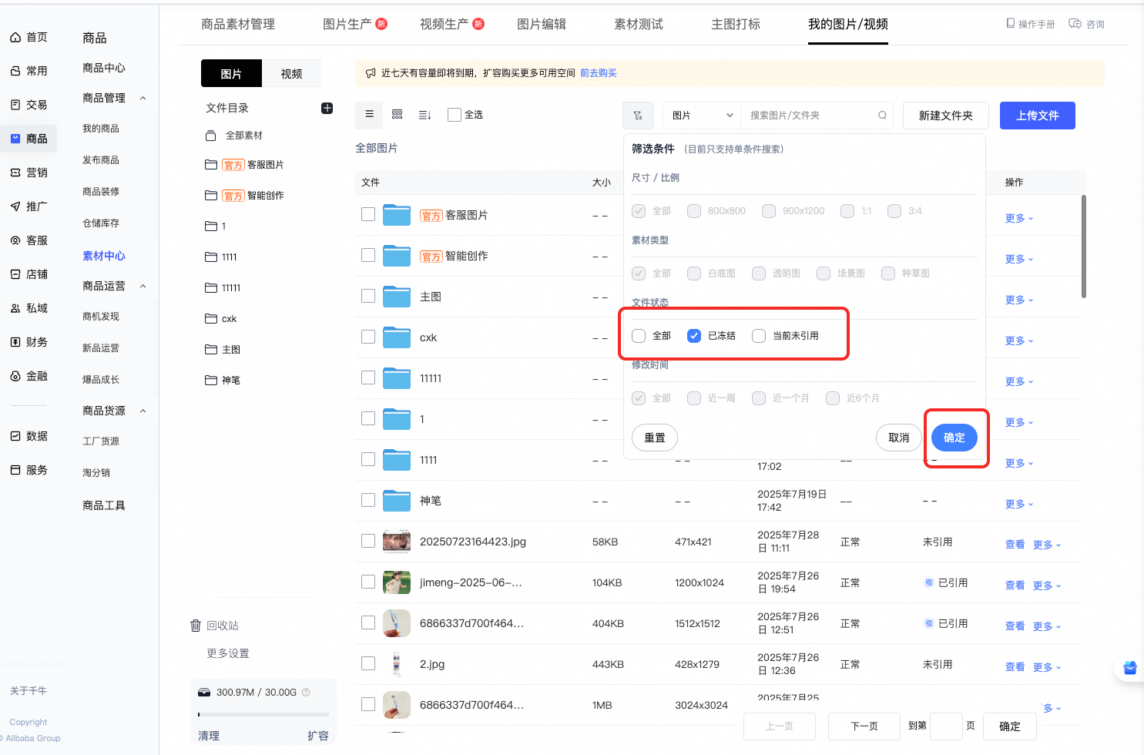Confirm filter with blue 确定 button
The width and height of the screenshot is (1144, 755).
pyautogui.click(x=954, y=438)
